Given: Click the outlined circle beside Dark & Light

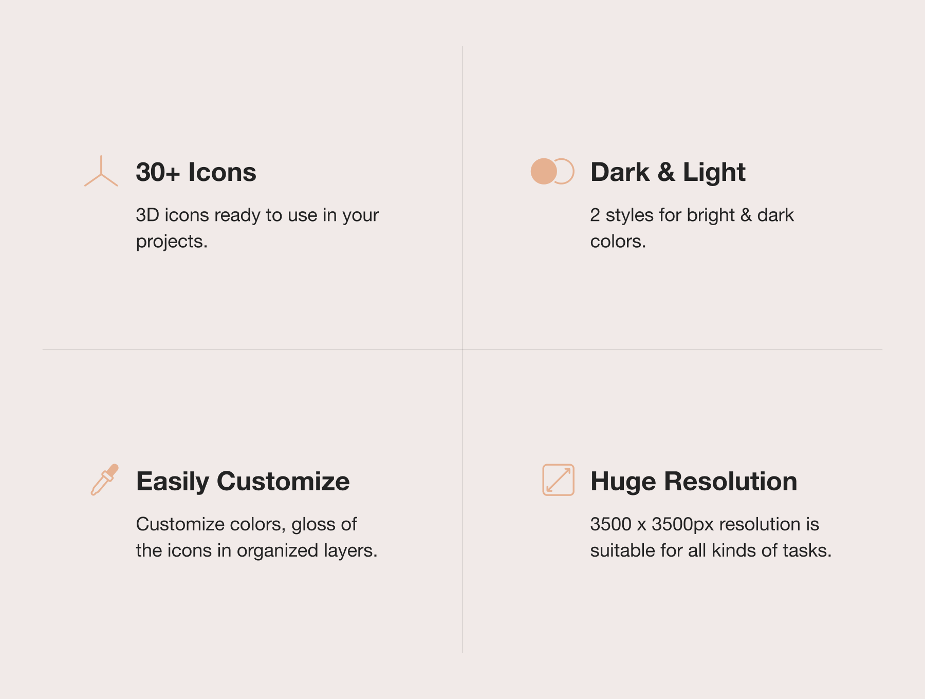Looking at the screenshot, I should point(566,171).
